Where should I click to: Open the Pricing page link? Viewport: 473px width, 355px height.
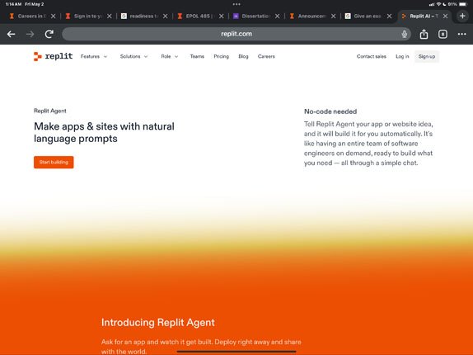221,56
